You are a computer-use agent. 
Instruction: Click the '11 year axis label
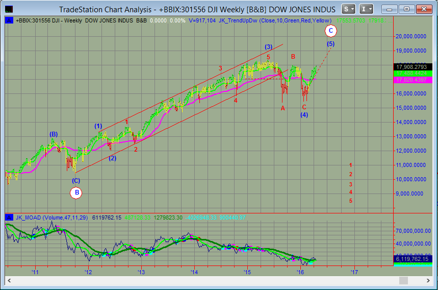coord(35,272)
